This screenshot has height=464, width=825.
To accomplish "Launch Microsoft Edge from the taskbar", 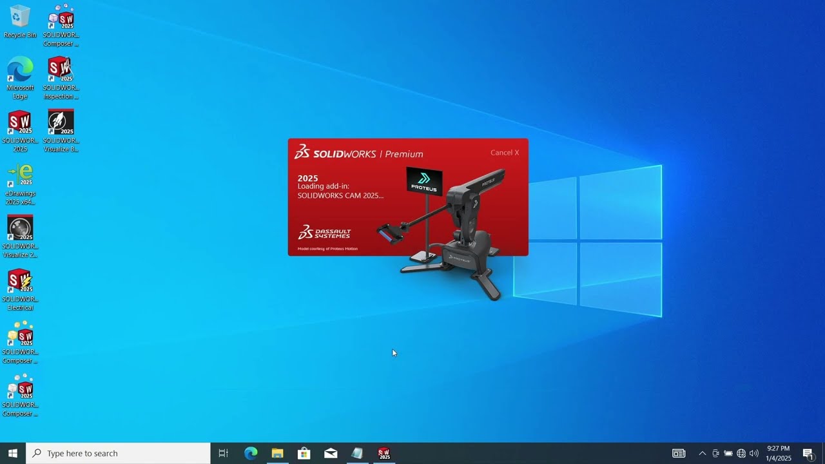I will (251, 453).
